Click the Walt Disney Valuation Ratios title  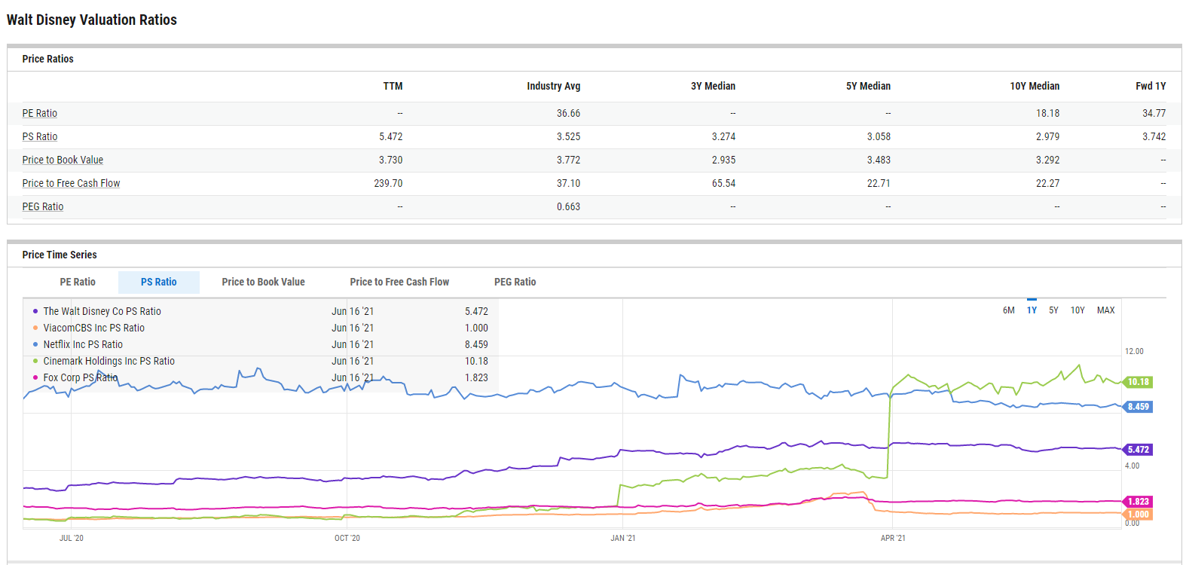pos(92,20)
